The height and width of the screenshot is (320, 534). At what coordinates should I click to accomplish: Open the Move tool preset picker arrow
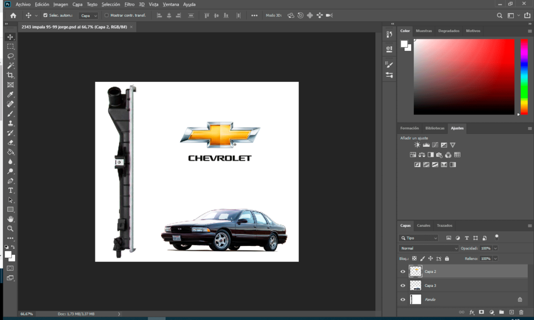click(x=36, y=16)
